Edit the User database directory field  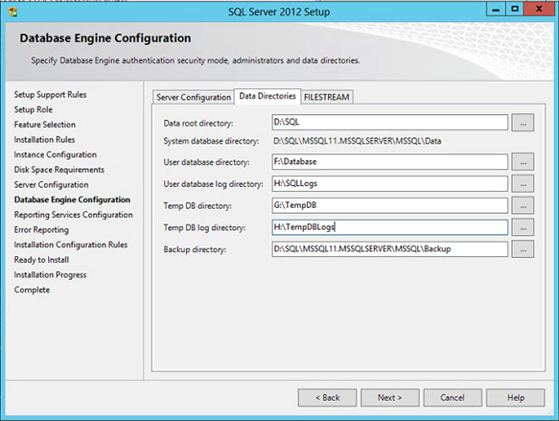[389, 162]
